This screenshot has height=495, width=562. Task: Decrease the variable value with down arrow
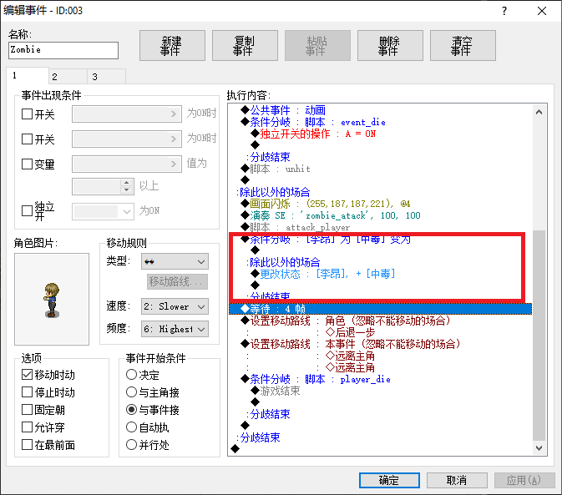pos(126,190)
